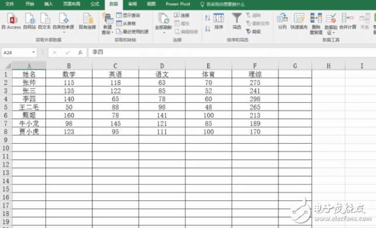The height and width of the screenshot is (228, 376).
Task: Click cell with name 王二毛
Action: [x=29, y=107]
